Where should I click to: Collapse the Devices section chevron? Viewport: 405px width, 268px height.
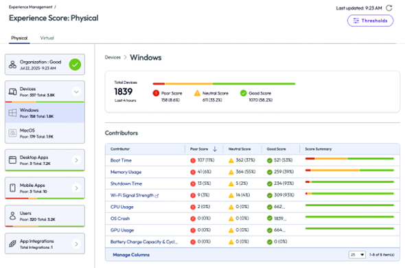click(76, 91)
